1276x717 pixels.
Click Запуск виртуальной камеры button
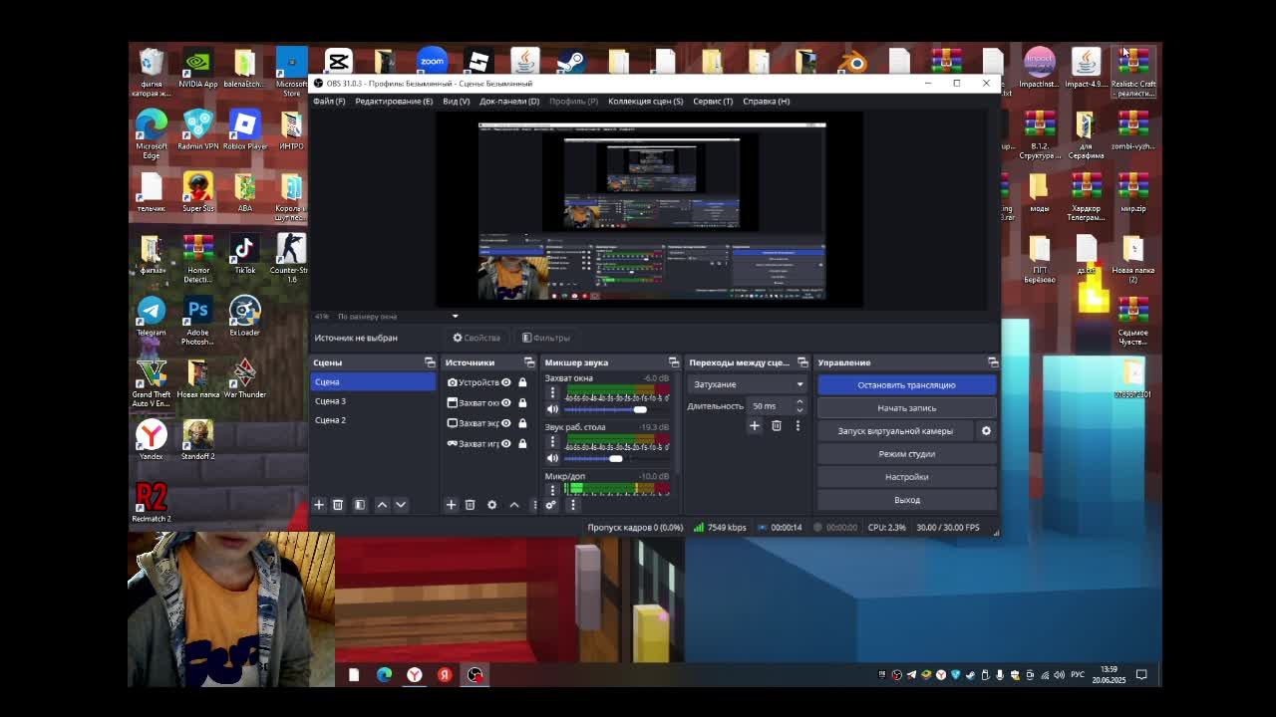coord(895,431)
